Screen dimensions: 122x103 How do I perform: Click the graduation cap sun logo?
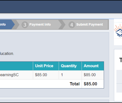[118, 31]
